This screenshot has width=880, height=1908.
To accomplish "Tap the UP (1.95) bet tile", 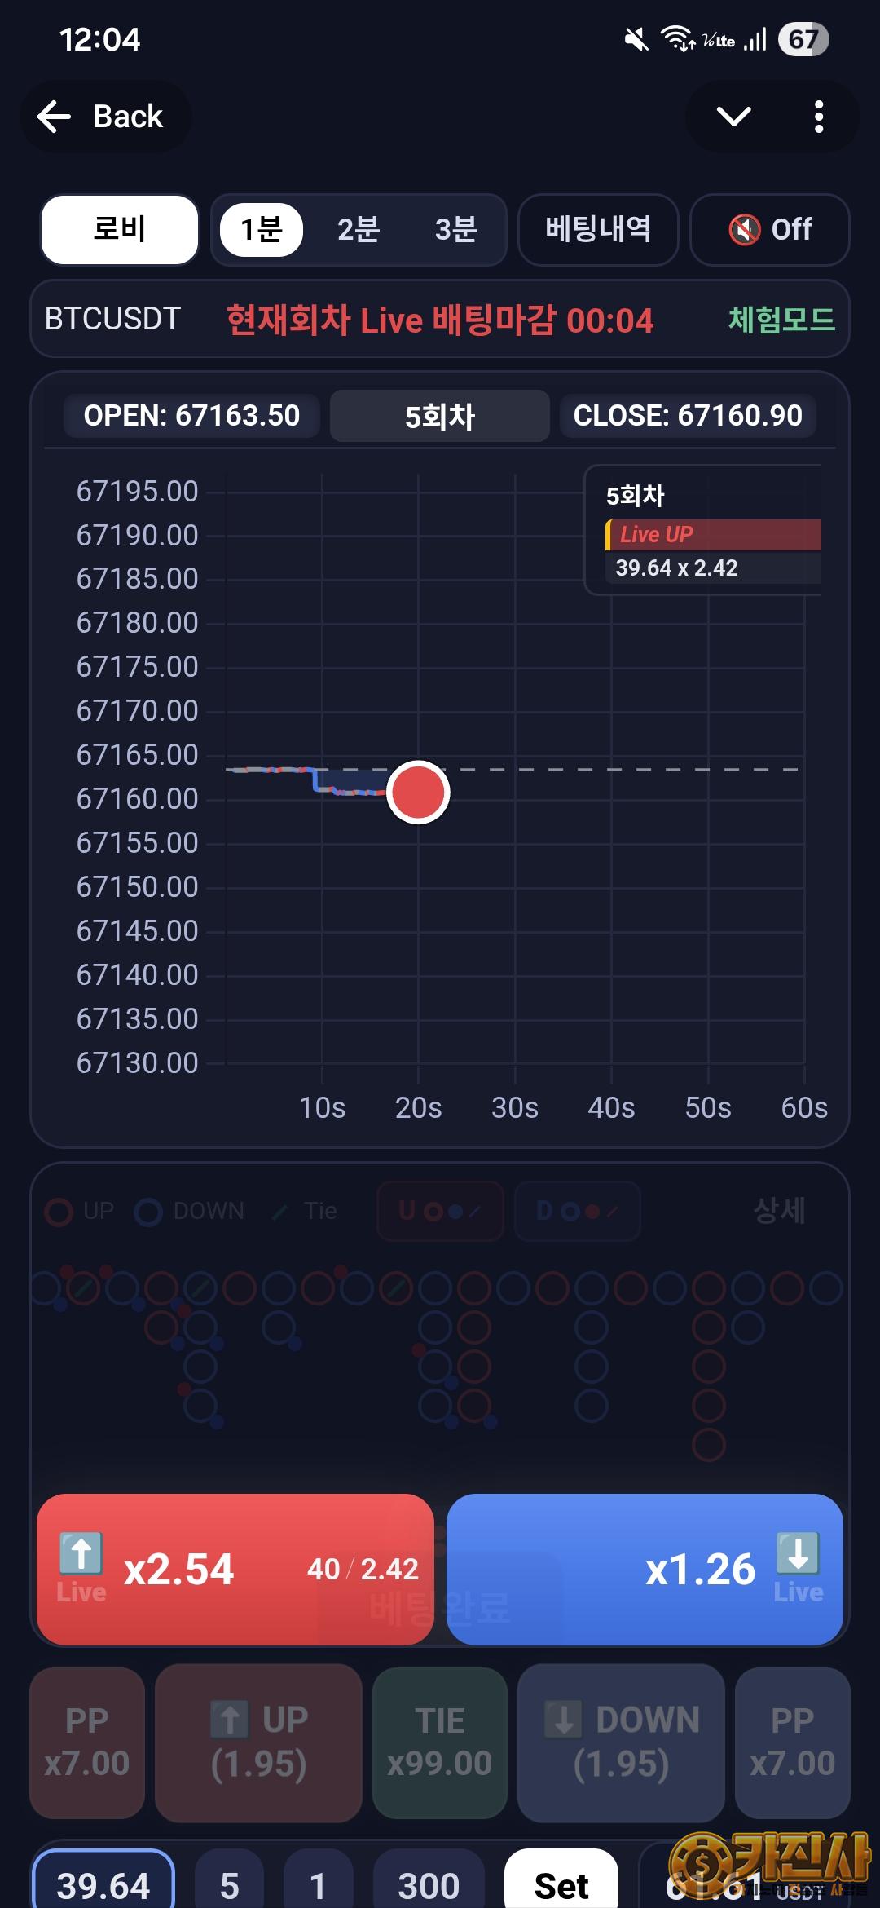I will 258,1742.
